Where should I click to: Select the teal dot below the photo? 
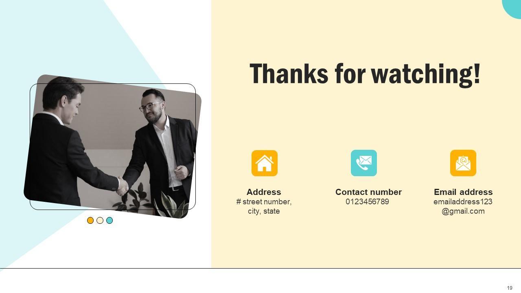tap(109, 221)
